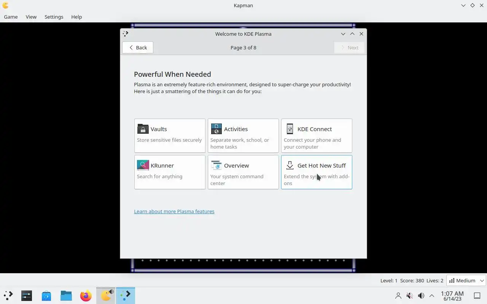The width and height of the screenshot is (487, 304).
Task: Click the Kapman title bar app icon
Action: coord(5,5)
